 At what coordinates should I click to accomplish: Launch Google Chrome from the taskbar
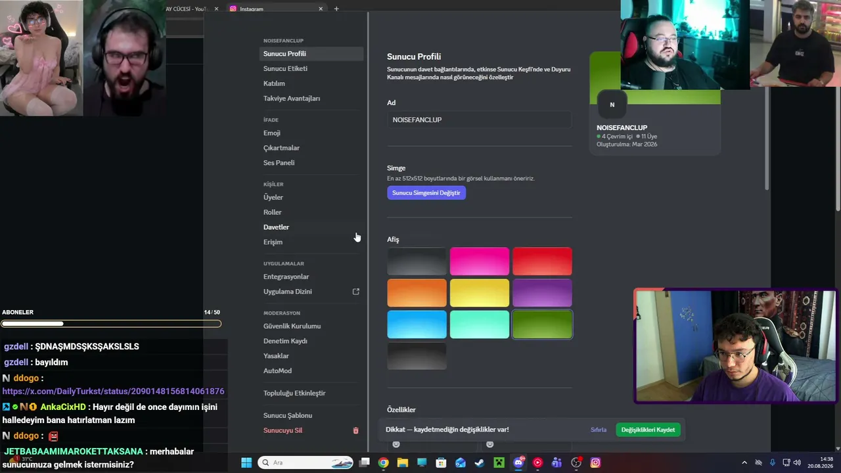click(383, 462)
